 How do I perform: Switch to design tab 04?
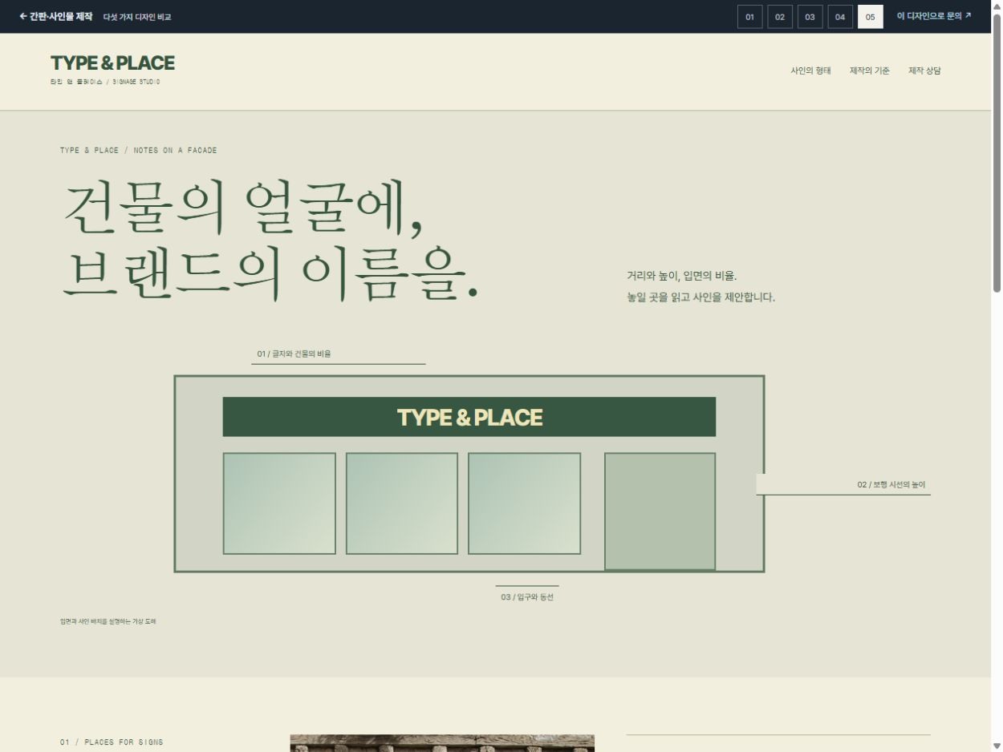click(x=840, y=17)
